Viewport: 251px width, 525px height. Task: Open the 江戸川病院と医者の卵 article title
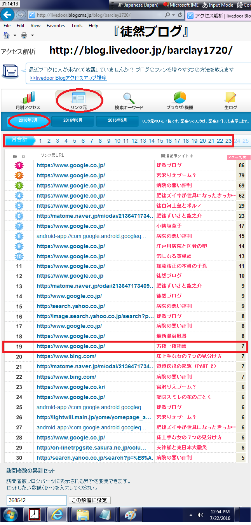[181, 246]
